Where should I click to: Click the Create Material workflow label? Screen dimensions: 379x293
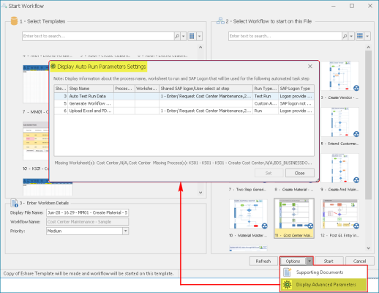tap(294, 190)
